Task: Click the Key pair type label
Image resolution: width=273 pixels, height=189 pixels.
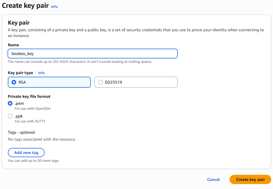Action: 20,73
